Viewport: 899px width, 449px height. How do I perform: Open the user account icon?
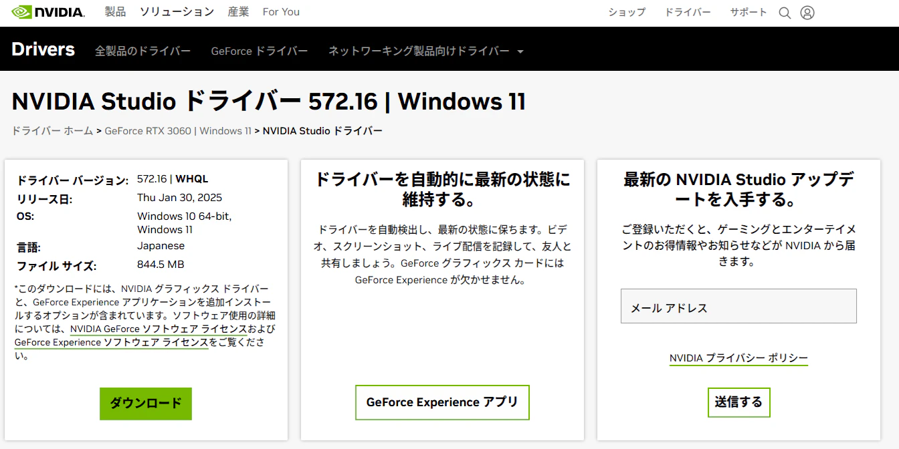point(807,13)
